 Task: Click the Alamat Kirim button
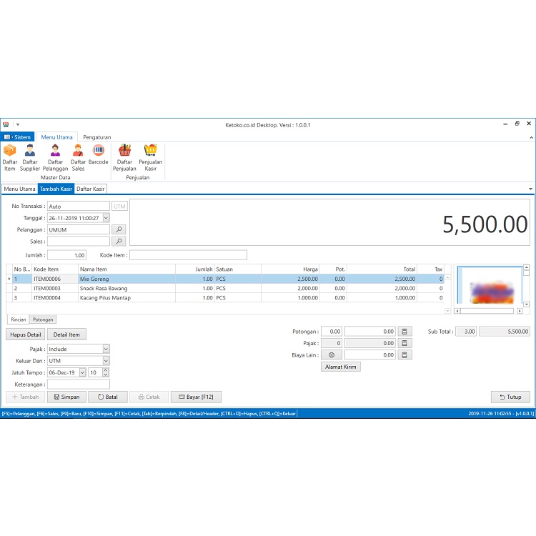(340, 367)
